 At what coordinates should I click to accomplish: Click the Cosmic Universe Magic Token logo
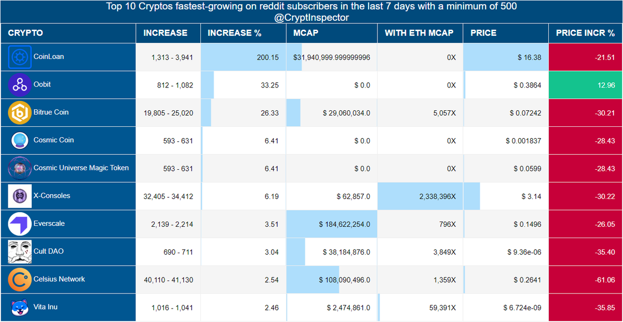pyautogui.click(x=20, y=168)
